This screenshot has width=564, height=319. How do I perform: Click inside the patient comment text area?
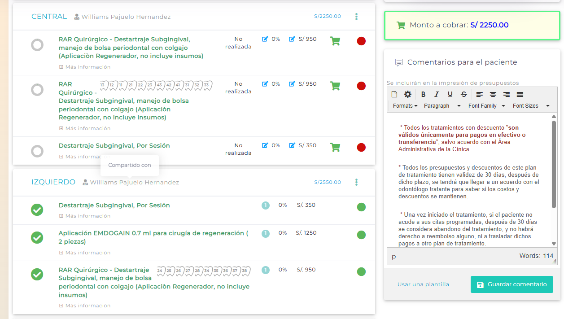[469, 179]
